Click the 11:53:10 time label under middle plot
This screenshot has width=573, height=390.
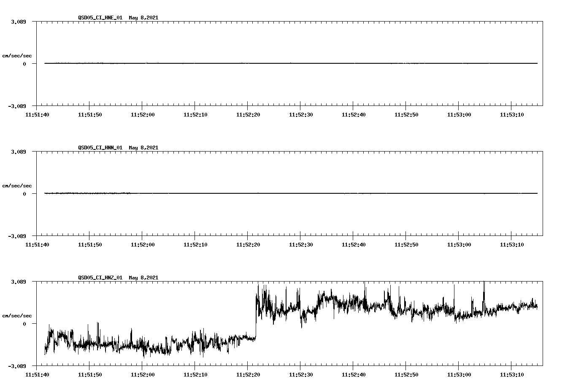click(x=512, y=243)
